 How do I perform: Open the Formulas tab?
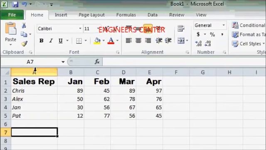[x=126, y=15]
